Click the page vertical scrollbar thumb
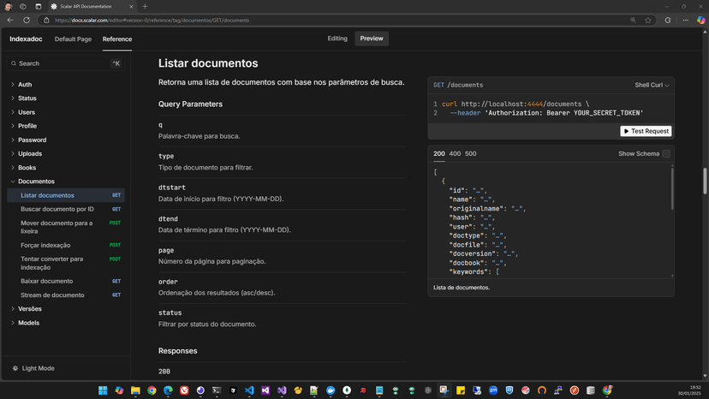The image size is (709, 399). pos(705,181)
